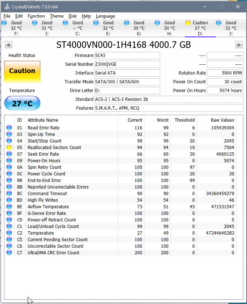
Task: Click the High Fly Writes status orb
Action: [x=9, y=200]
